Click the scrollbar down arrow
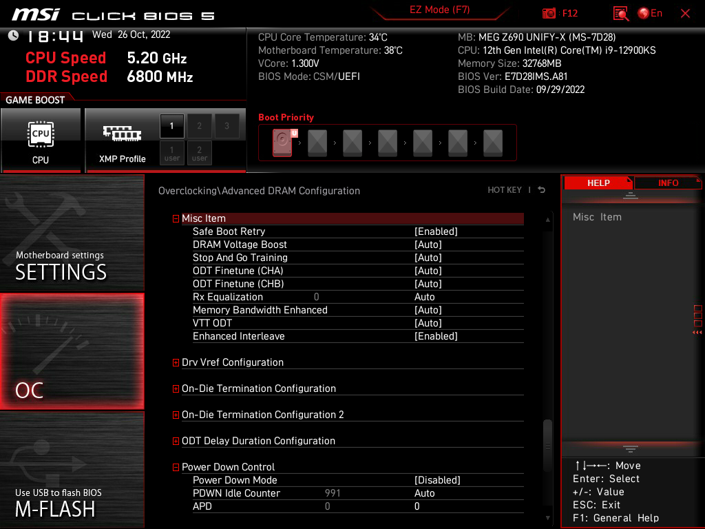Viewport: 705px width, 529px height. [547, 518]
